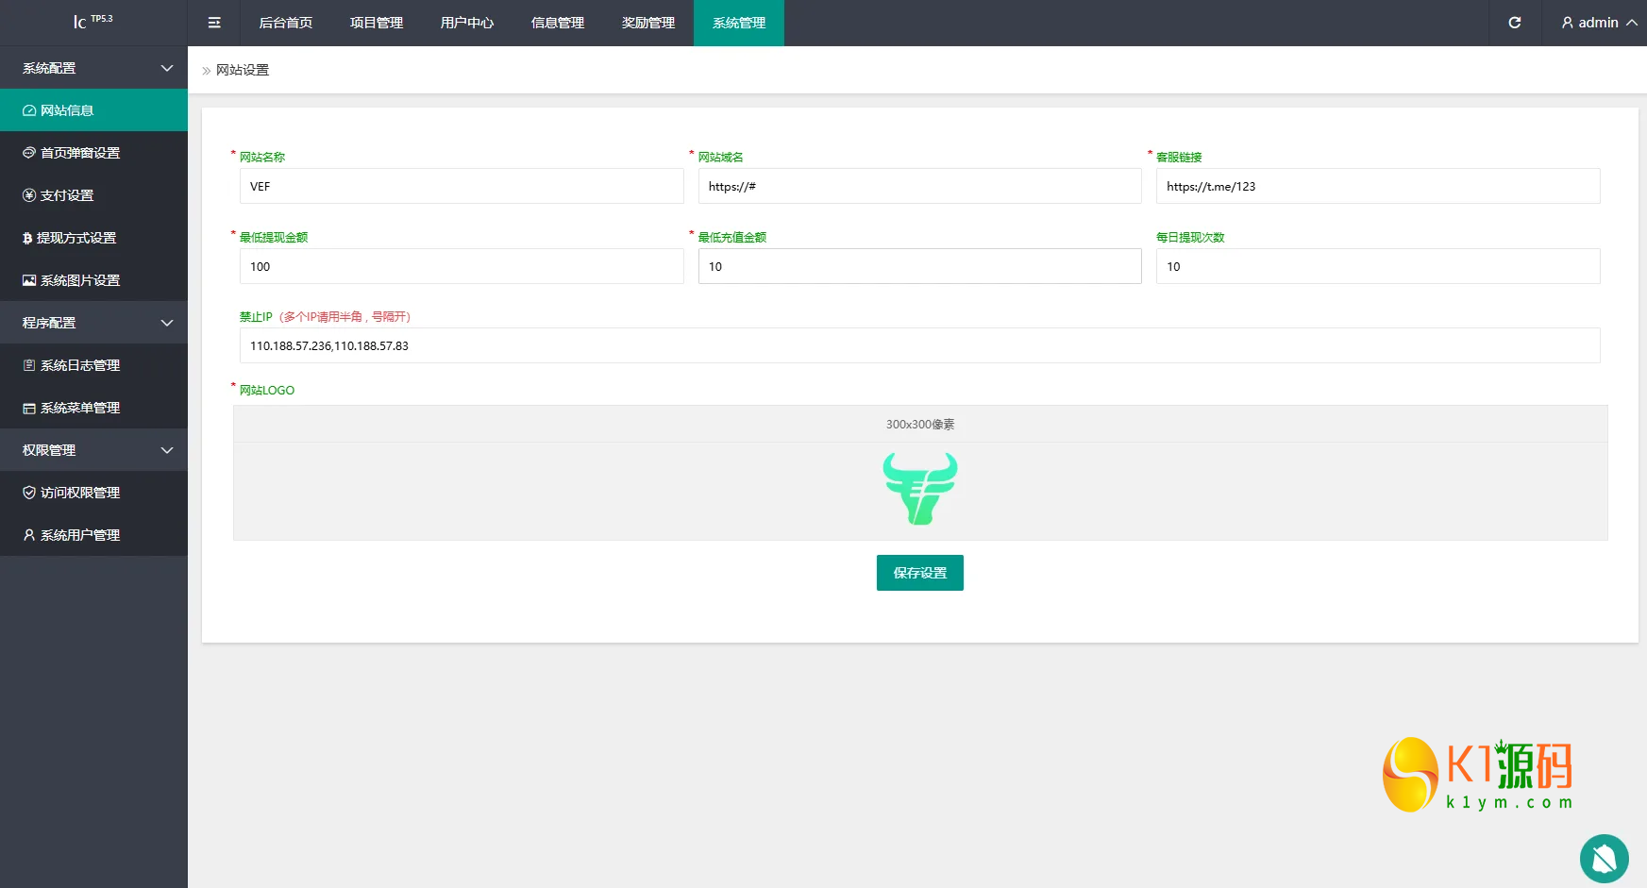Click the 系统日志管理 log icon

(x=29, y=365)
